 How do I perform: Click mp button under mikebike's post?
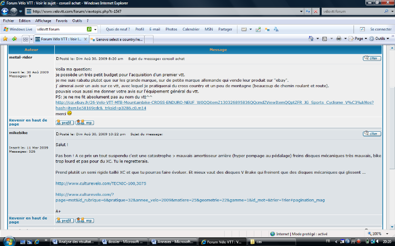coord(85,220)
